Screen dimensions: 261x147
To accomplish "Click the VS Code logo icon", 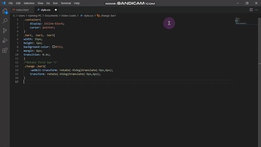I will point(4,3).
